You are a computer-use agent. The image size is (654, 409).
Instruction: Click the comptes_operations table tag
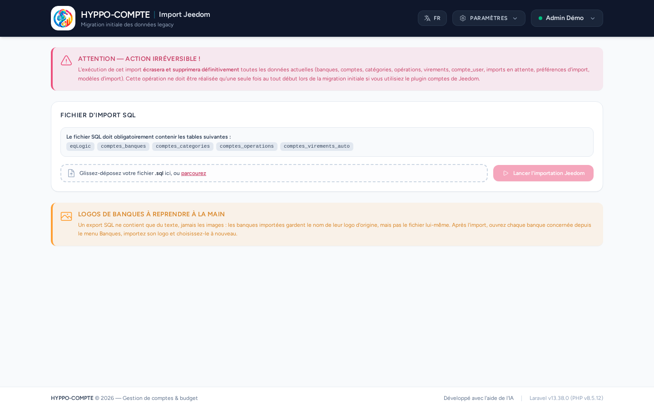247,146
